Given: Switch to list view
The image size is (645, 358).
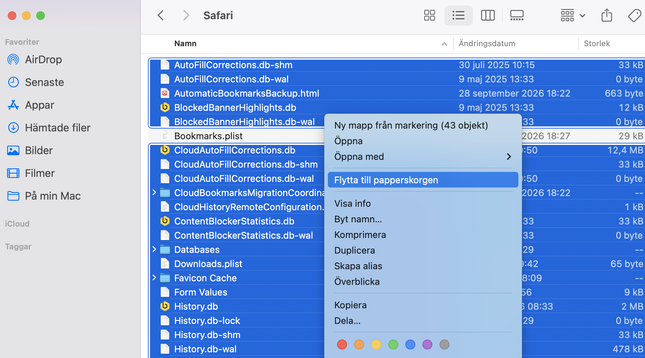Looking at the screenshot, I should click(x=458, y=15).
